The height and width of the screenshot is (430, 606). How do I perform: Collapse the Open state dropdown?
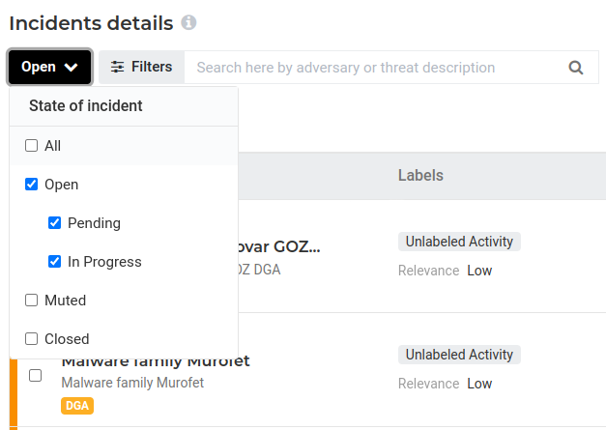click(x=50, y=68)
